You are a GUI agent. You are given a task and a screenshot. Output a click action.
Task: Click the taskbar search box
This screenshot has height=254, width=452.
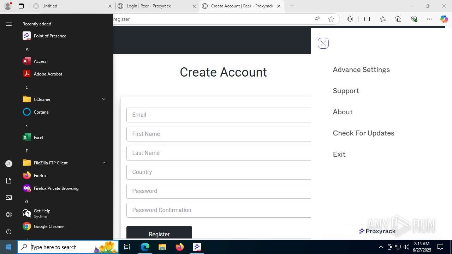coord(68,247)
